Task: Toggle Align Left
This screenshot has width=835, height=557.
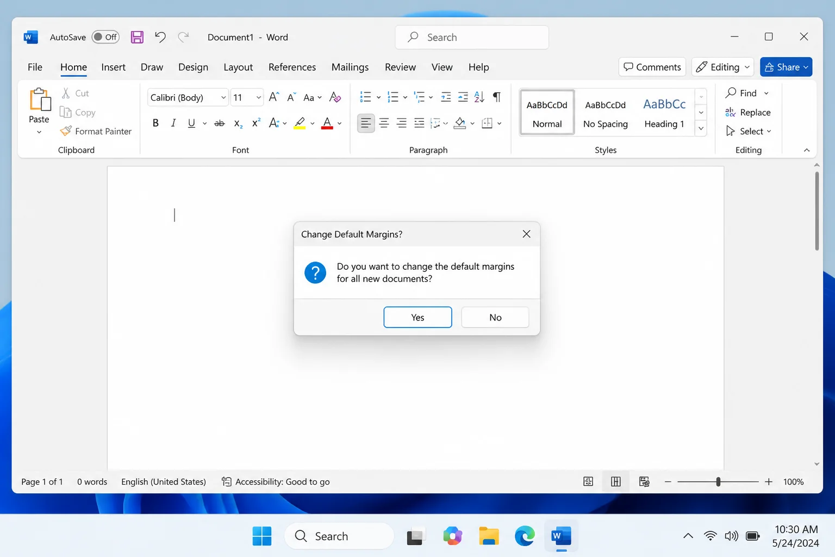Action: coord(366,123)
